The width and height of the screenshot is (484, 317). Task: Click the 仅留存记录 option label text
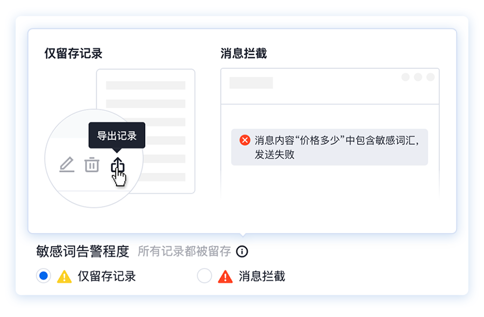click(107, 276)
